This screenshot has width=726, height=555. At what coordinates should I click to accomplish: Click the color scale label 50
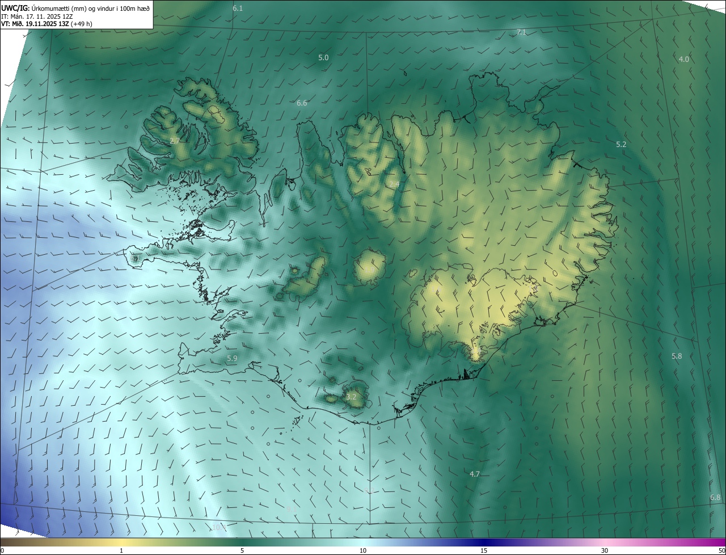pos(721,550)
